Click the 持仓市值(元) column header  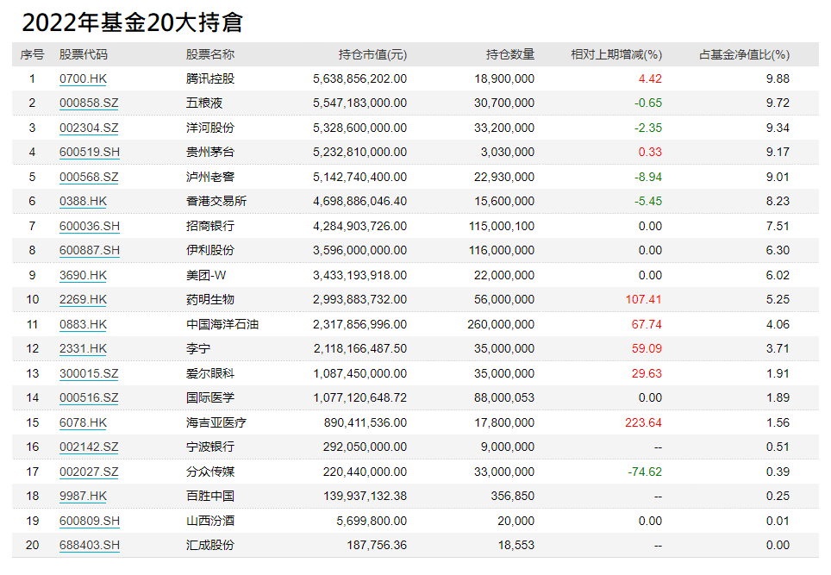click(372, 54)
